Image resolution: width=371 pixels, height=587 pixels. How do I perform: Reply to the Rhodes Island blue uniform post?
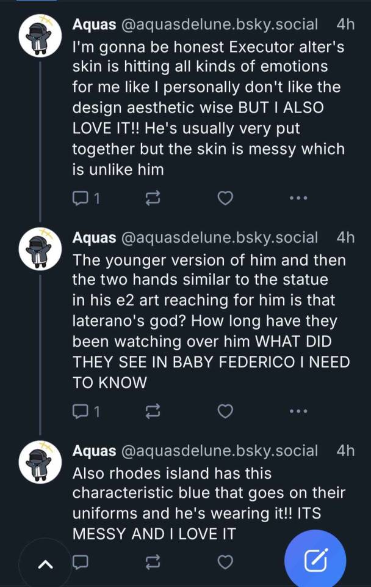81,561
